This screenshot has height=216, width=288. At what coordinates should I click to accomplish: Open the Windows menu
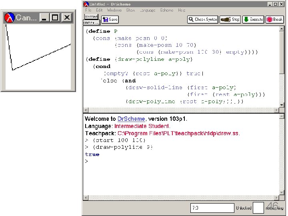(x=114, y=10)
